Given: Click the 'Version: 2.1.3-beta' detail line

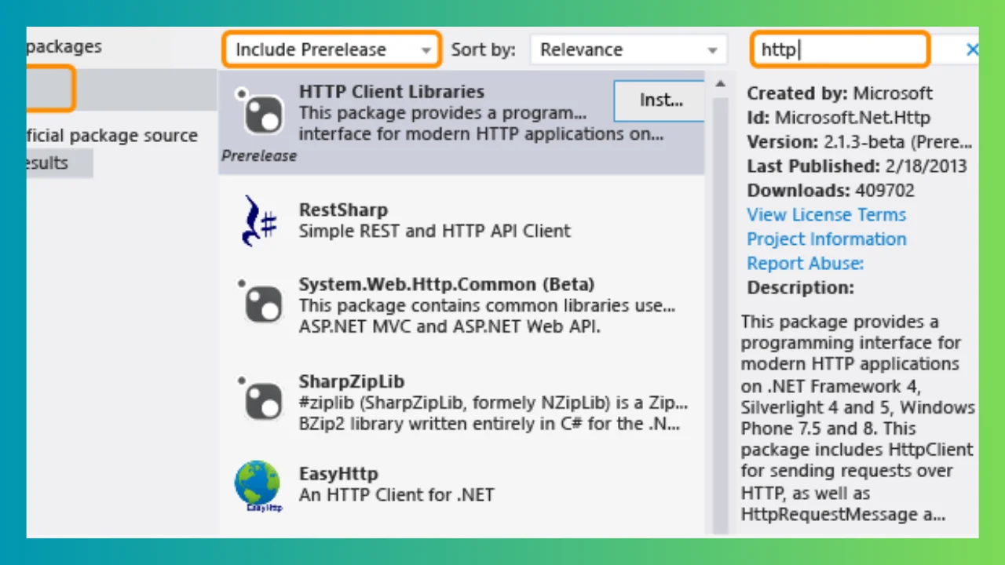Looking at the screenshot, I should click(x=860, y=142).
